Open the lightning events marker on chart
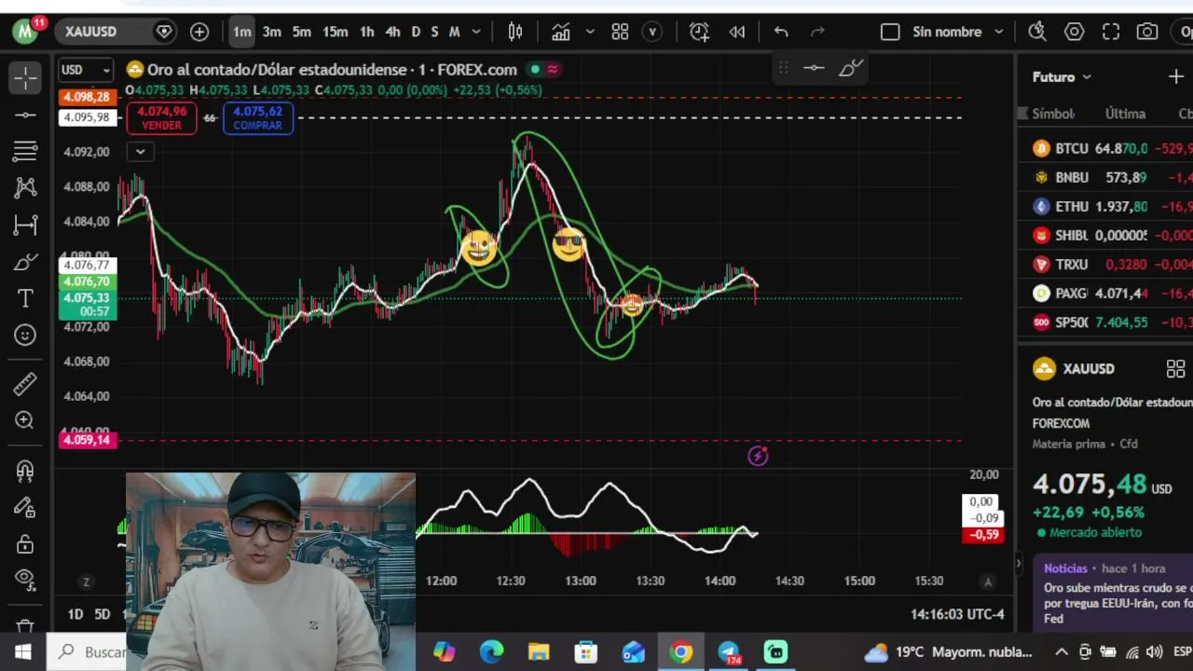Screen dimensions: 1193x671 tap(758, 456)
